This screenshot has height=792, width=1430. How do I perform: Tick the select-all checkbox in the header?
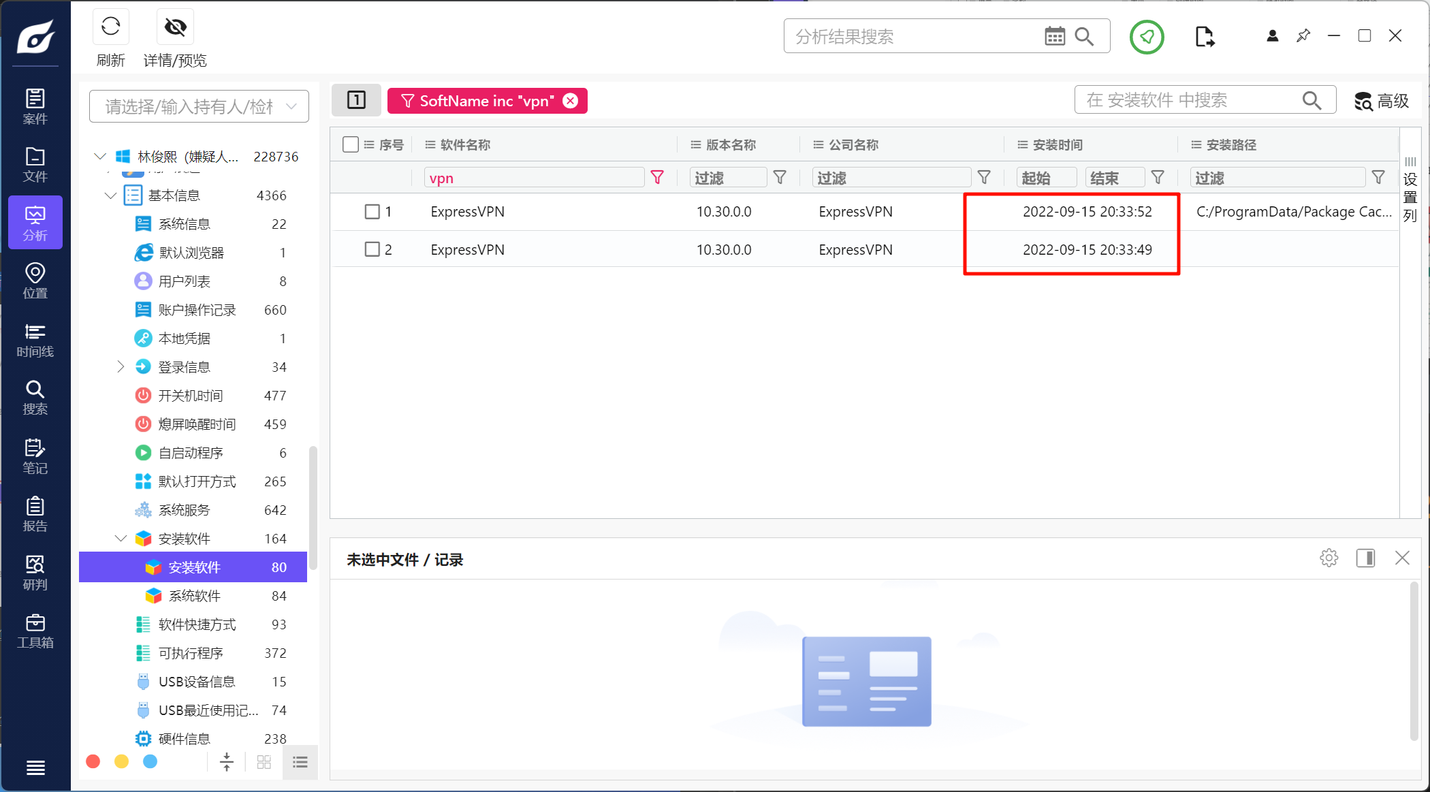[351, 144]
